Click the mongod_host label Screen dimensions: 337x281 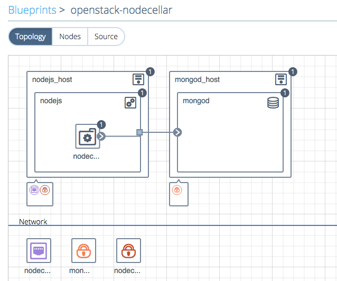point(197,79)
